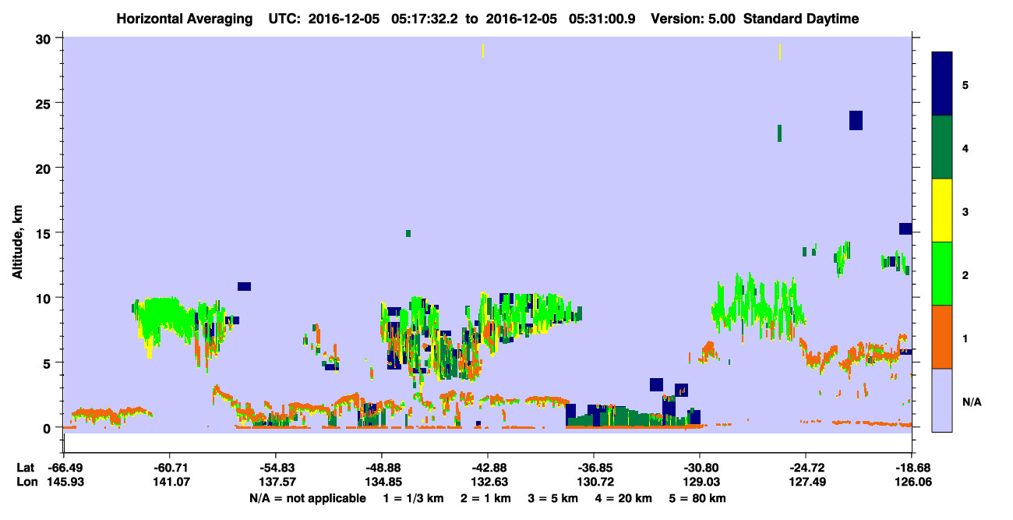Screen dimensions: 1013x520
Task: Click latitude value -48.88
Action: pos(381,468)
